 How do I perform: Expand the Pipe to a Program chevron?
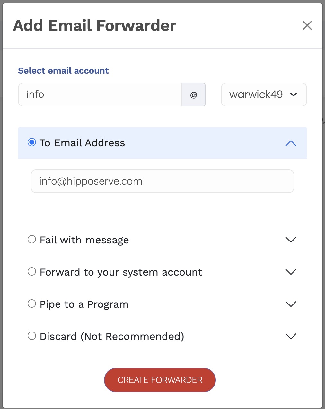click(x=291, y=304)
